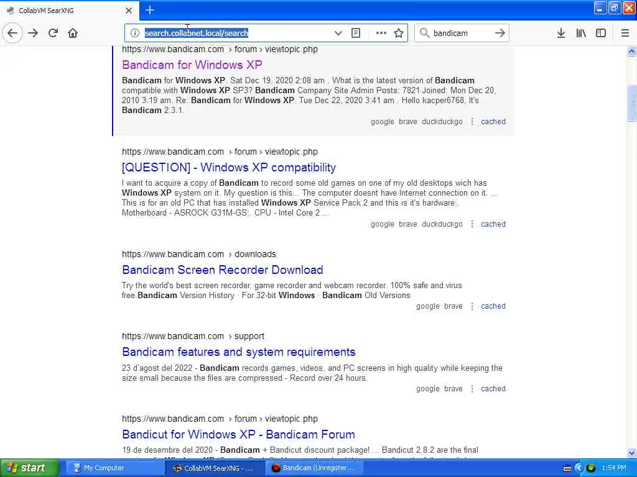Image resolution: width=637 pixels, height=477 pixels.
Task: Open the Firefox hamburger menu
Action: [625, 33]
